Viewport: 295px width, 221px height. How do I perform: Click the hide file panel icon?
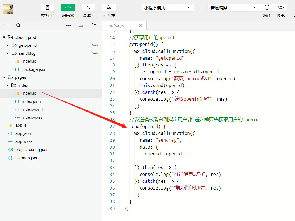[x=94, y=25]
